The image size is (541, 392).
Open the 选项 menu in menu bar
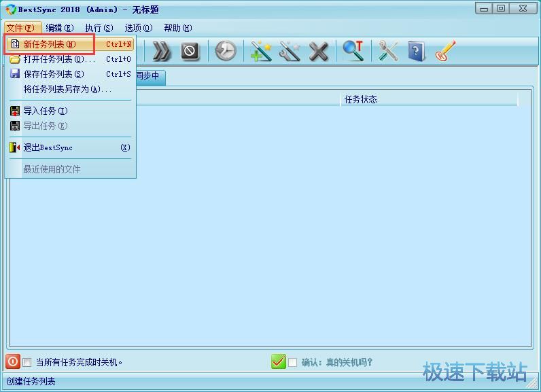(x=138, y=28)
